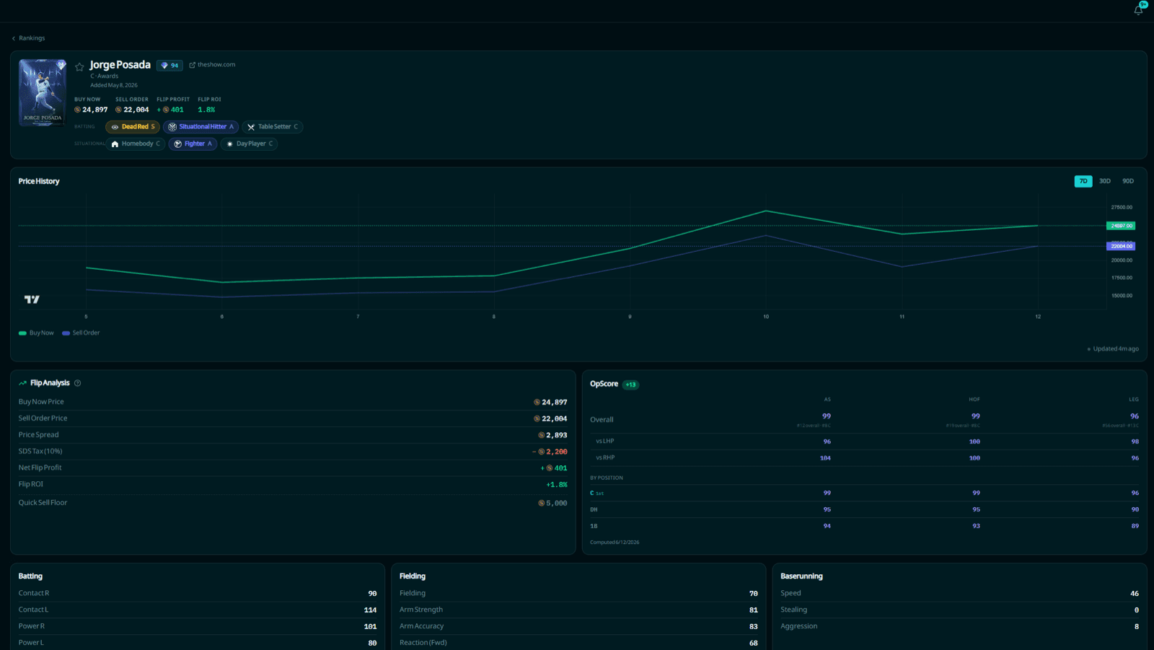Click the C 1st position row
Image resolution: width=1154 pixels, height=650 pixels.
(864, 493)
